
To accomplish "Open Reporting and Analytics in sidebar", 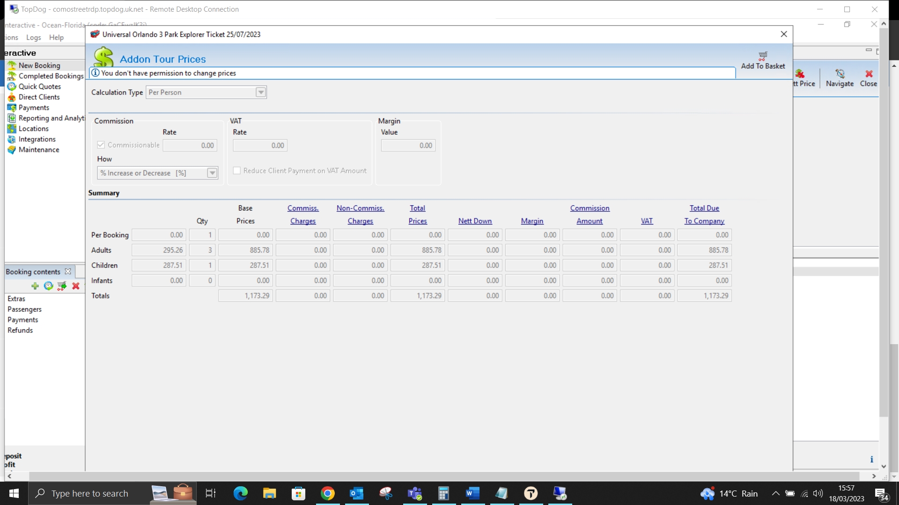I will (51, 118).
